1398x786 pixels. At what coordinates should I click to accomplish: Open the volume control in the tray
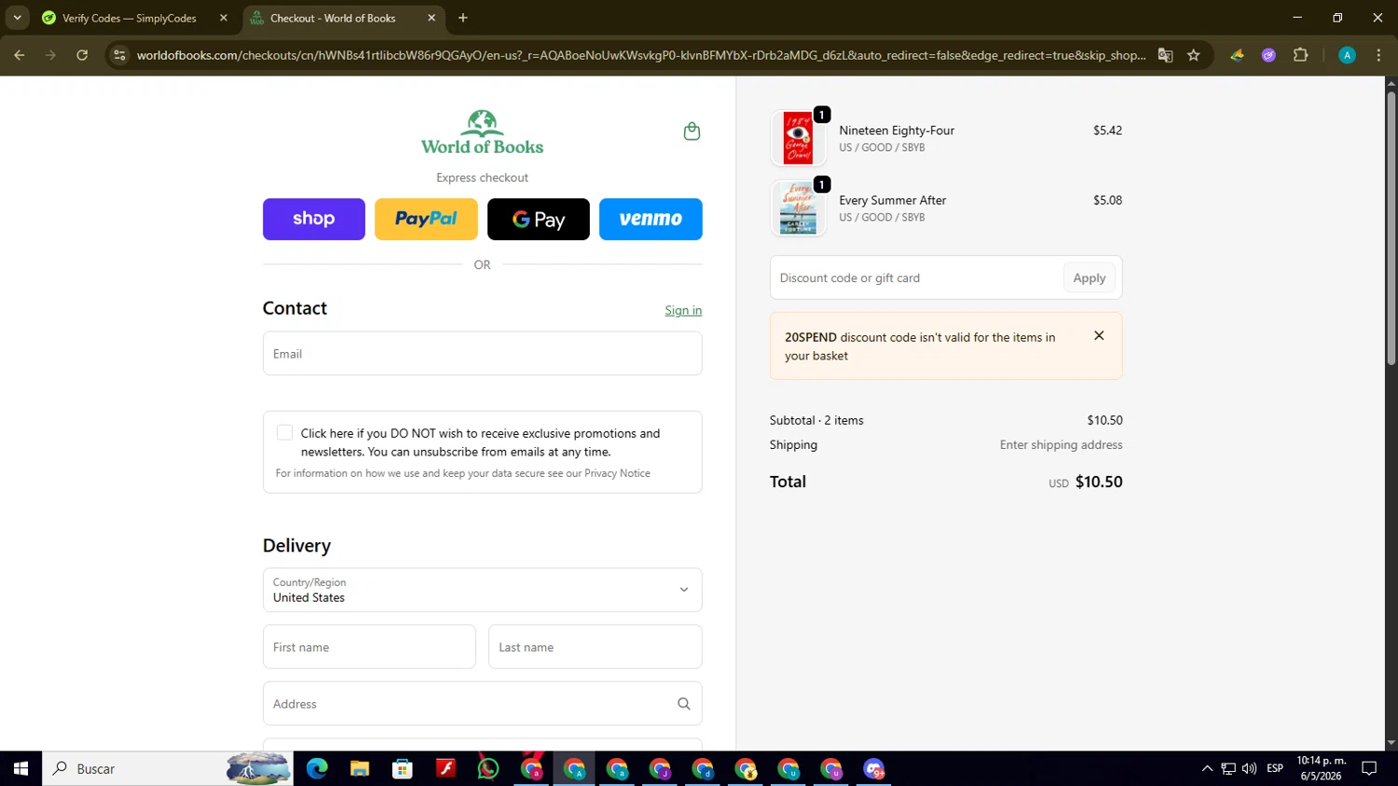click(x=1249, y=768)
